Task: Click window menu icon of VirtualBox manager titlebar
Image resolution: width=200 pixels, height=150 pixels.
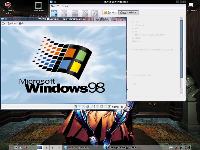Action: point(51,2)
